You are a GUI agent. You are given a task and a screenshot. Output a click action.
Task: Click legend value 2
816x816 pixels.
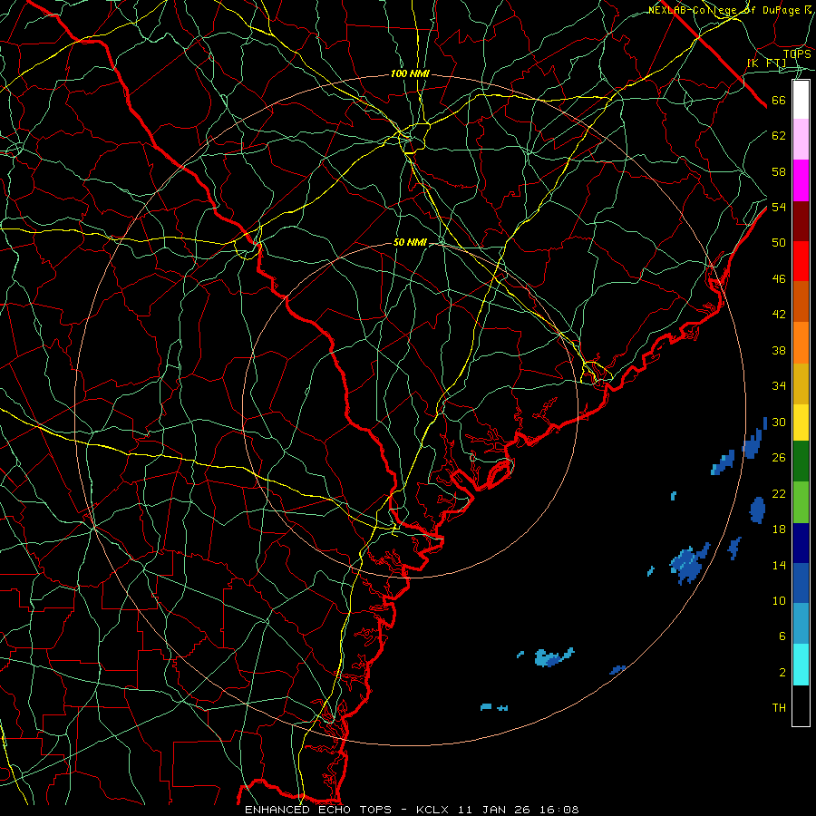tap(782, 673)
